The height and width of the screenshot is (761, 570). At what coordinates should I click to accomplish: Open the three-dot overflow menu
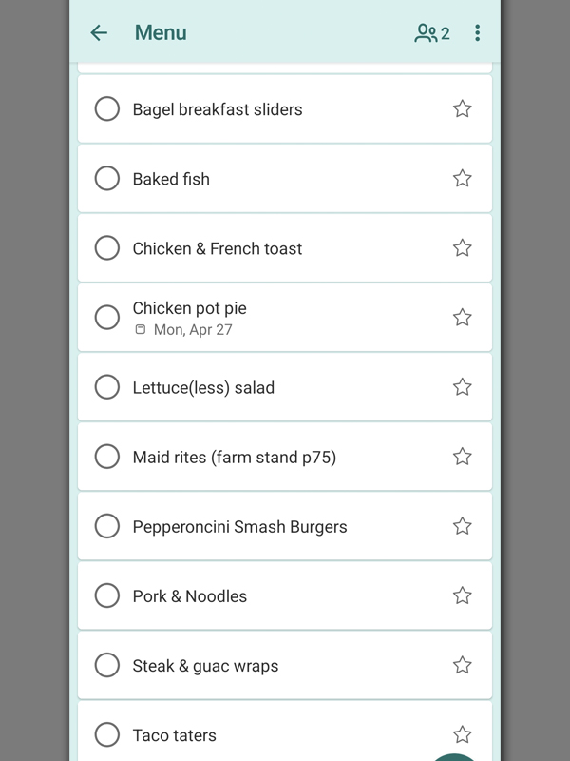pos(477,33)
